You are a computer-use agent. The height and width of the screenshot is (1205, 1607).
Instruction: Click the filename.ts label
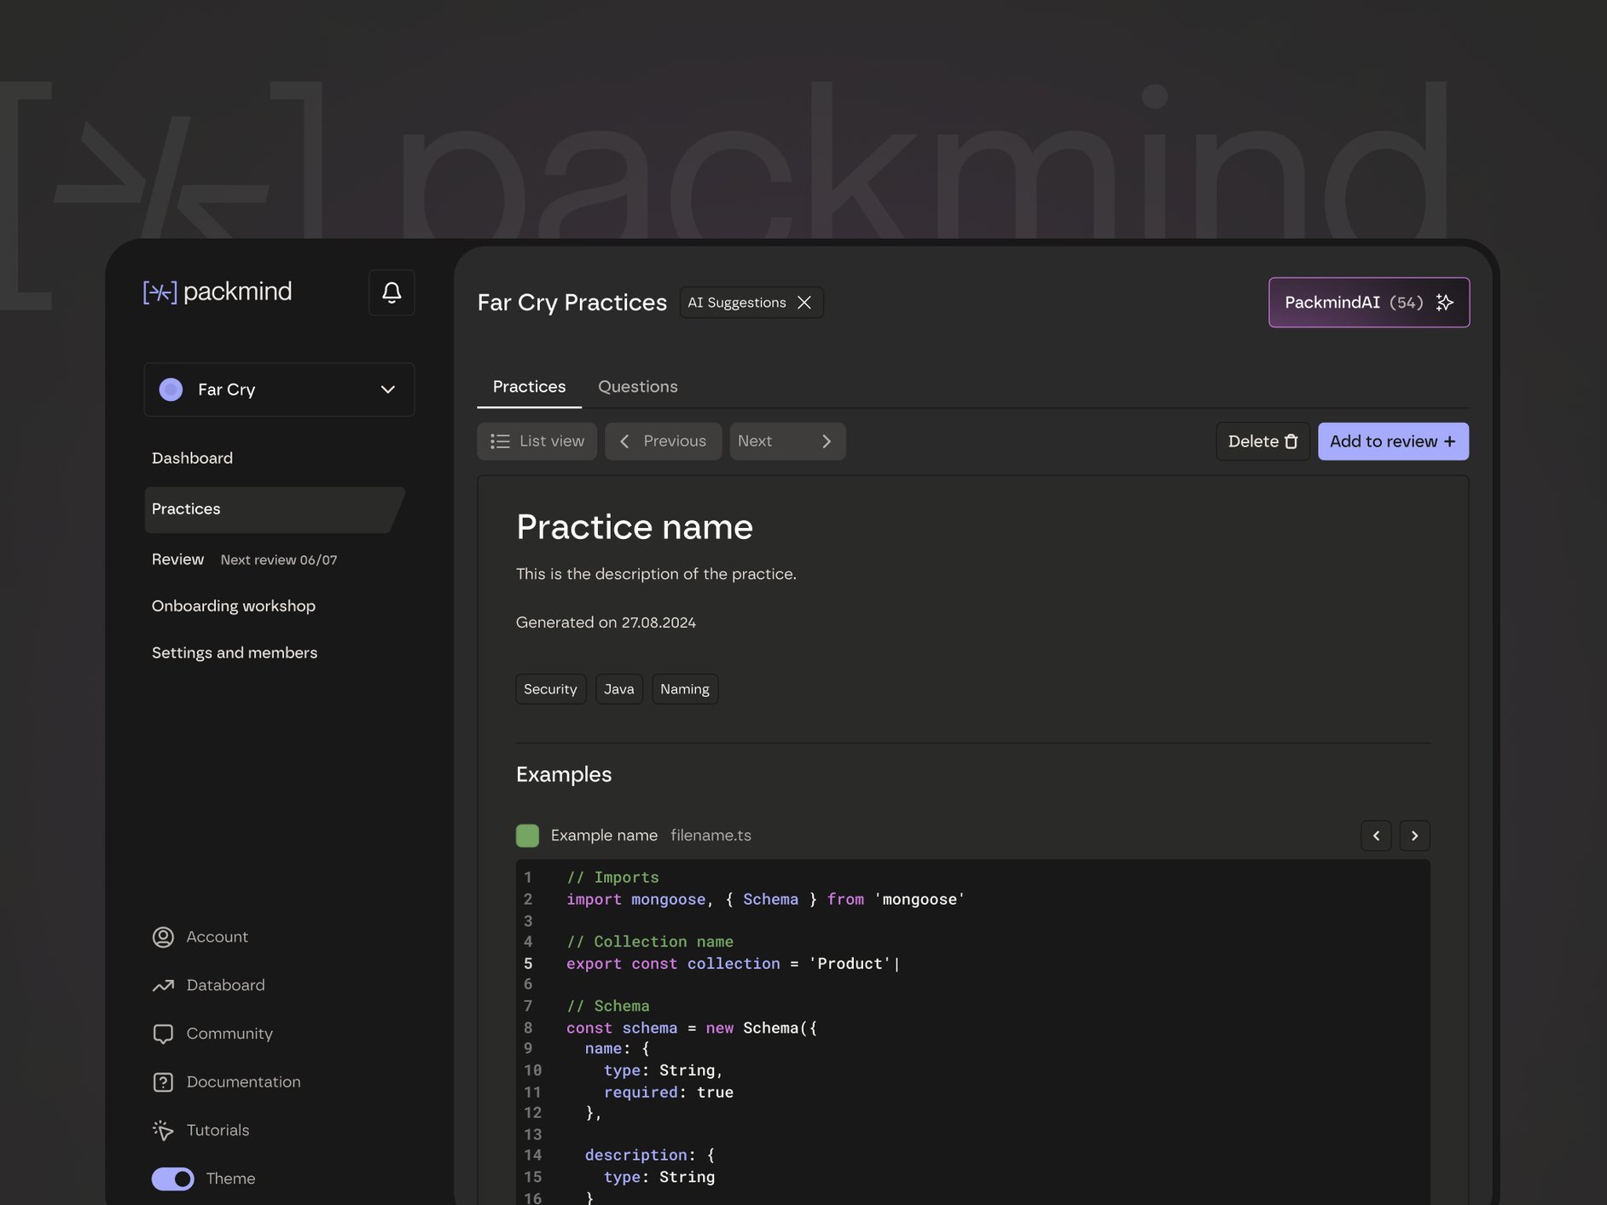711,836
